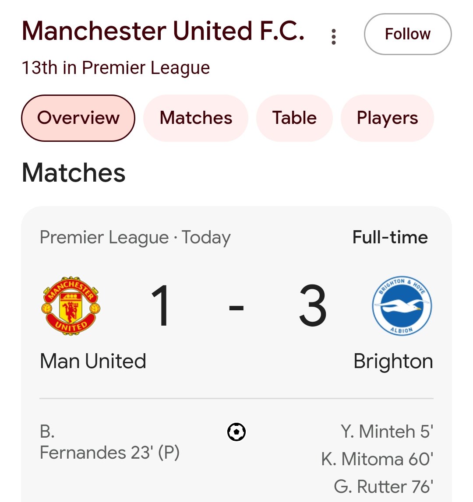
Task: Click K. Mitoma 60' goal entry
Action: tap(377, 459)
